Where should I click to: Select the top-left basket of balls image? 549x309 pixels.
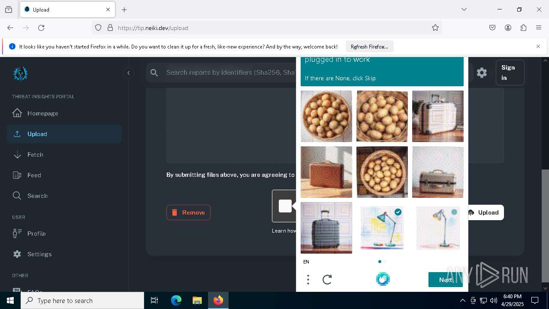coord(326,116)
